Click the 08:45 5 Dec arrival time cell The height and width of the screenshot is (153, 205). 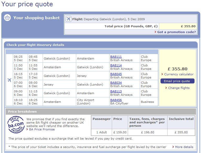(x=35, y=58)
